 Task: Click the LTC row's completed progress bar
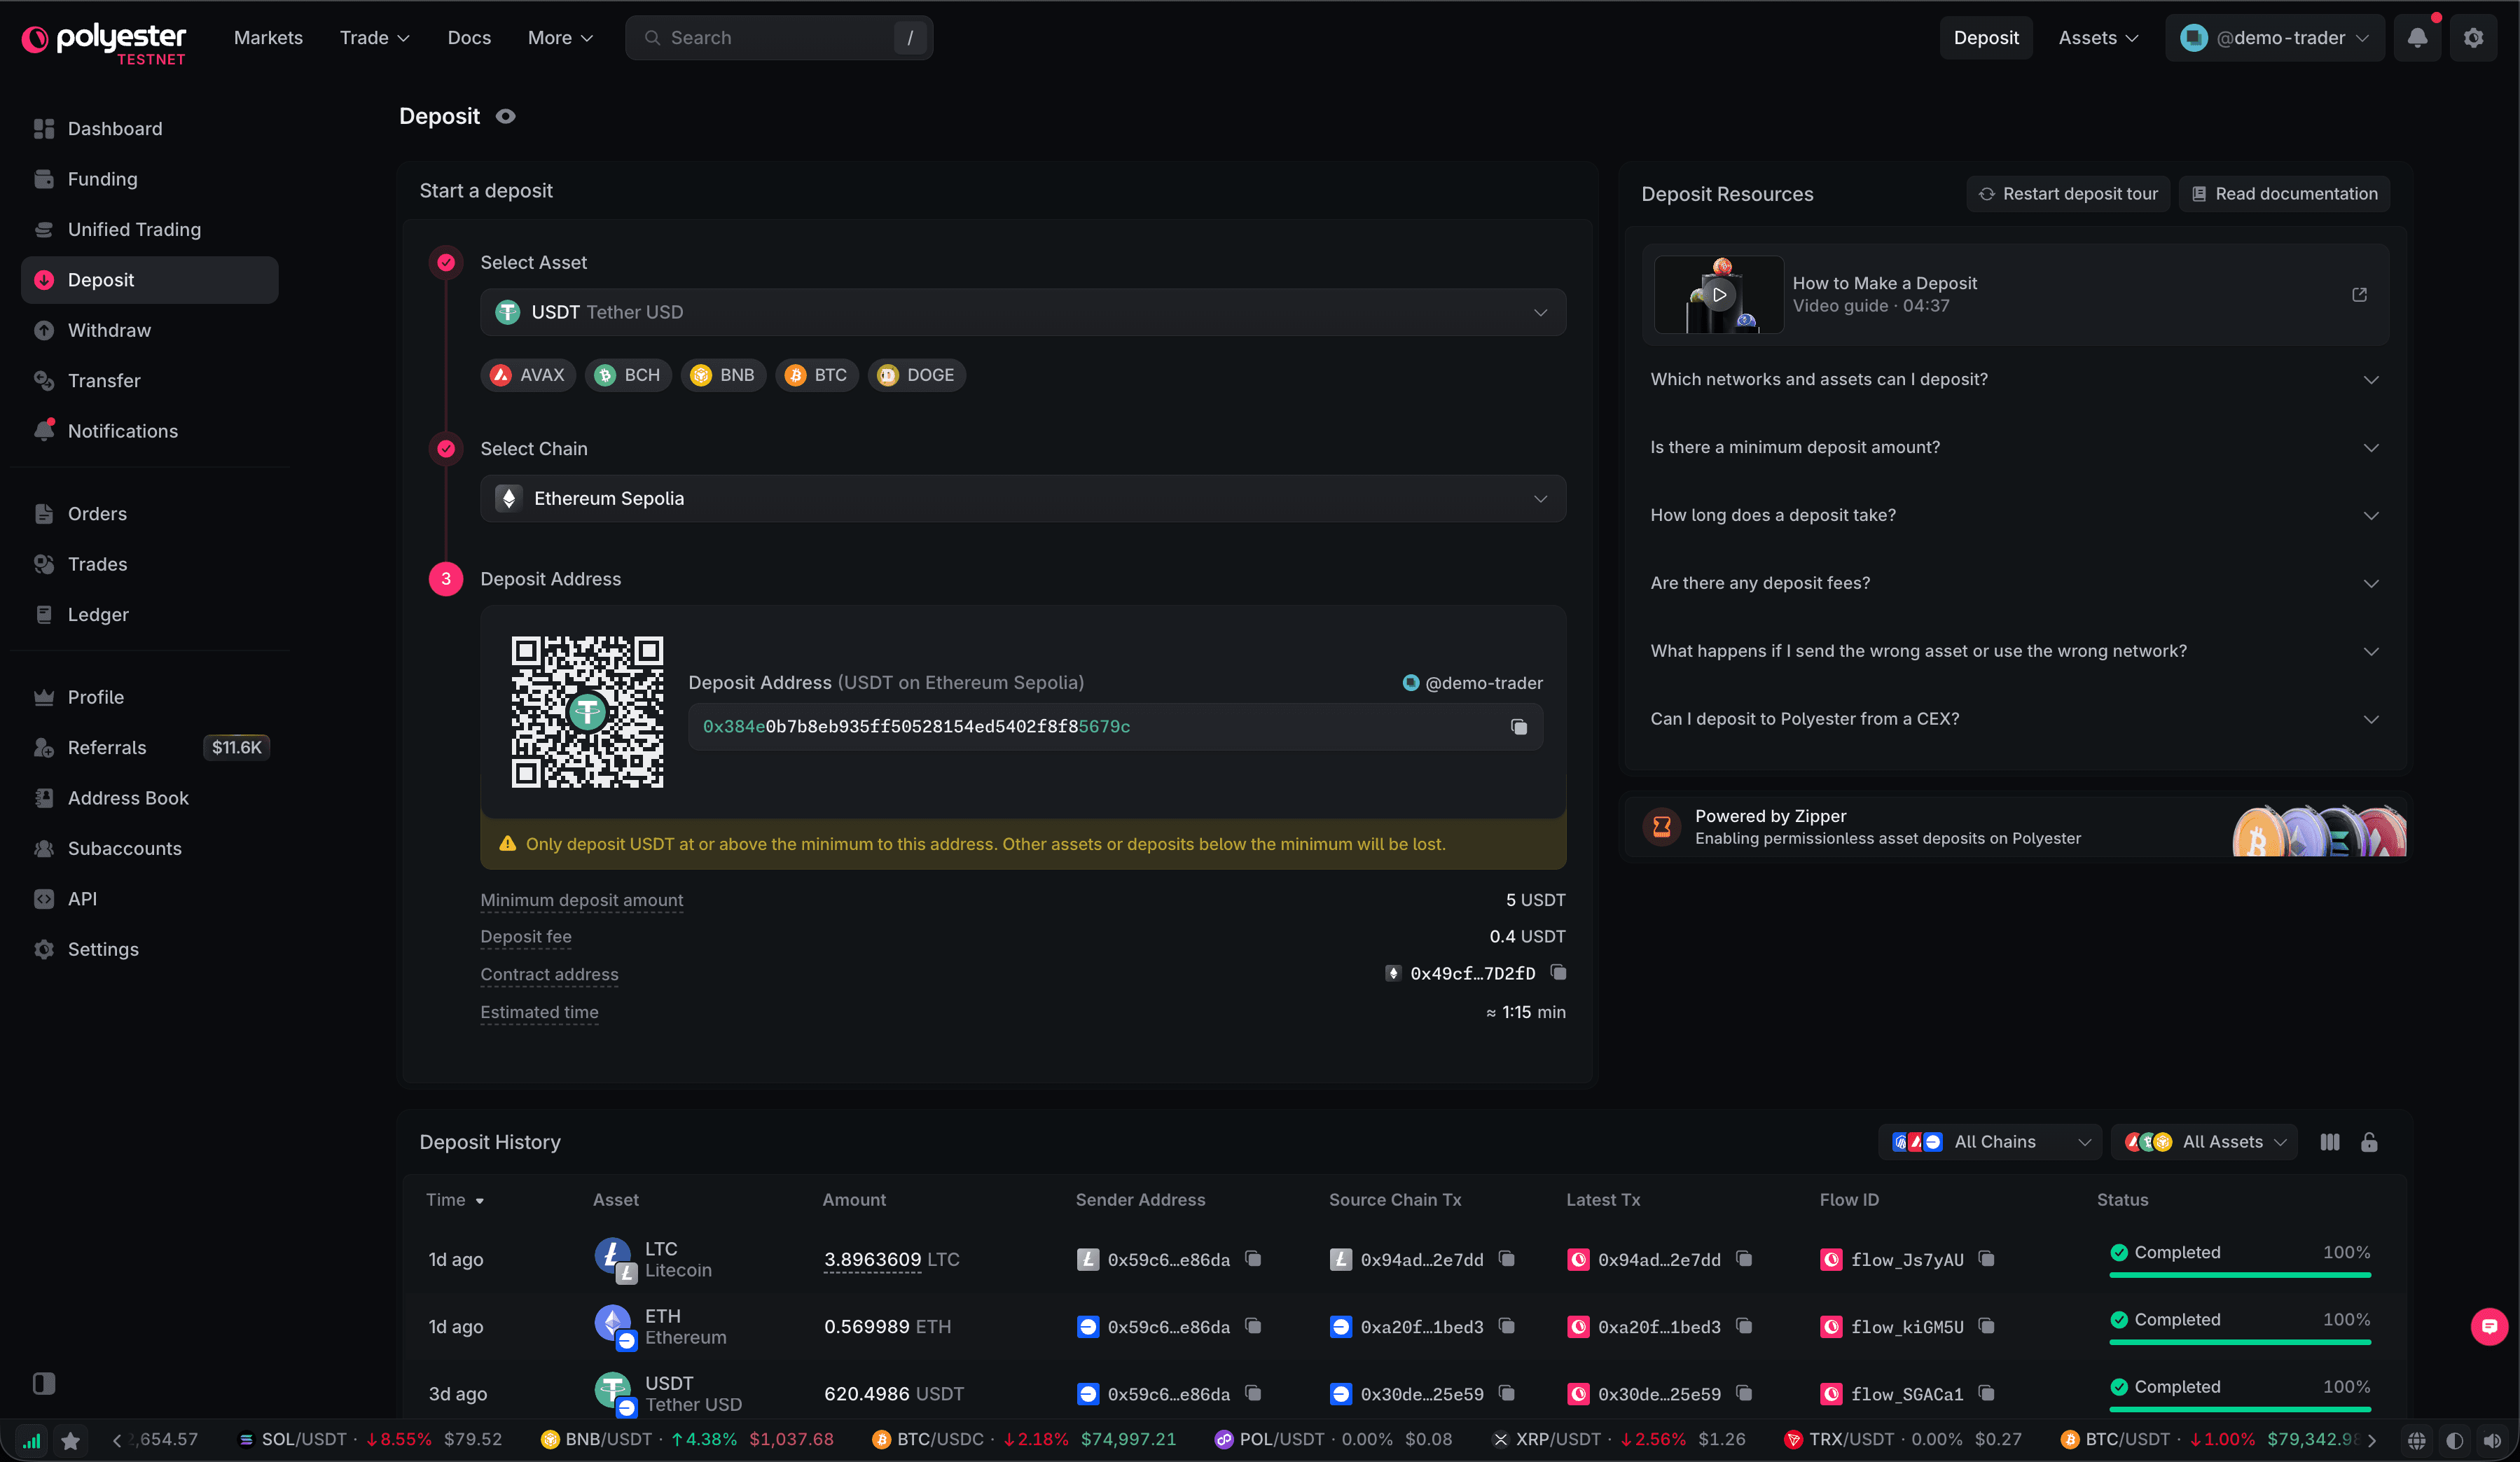[x=2240, y=1275]
